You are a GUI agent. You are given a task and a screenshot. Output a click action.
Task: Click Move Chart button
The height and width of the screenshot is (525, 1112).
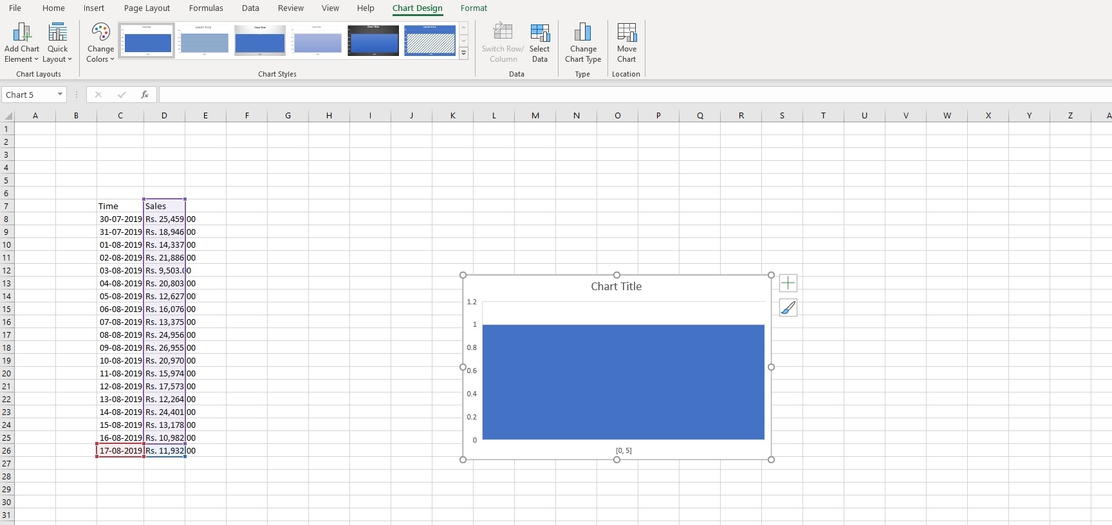click(x=626, y=43)
